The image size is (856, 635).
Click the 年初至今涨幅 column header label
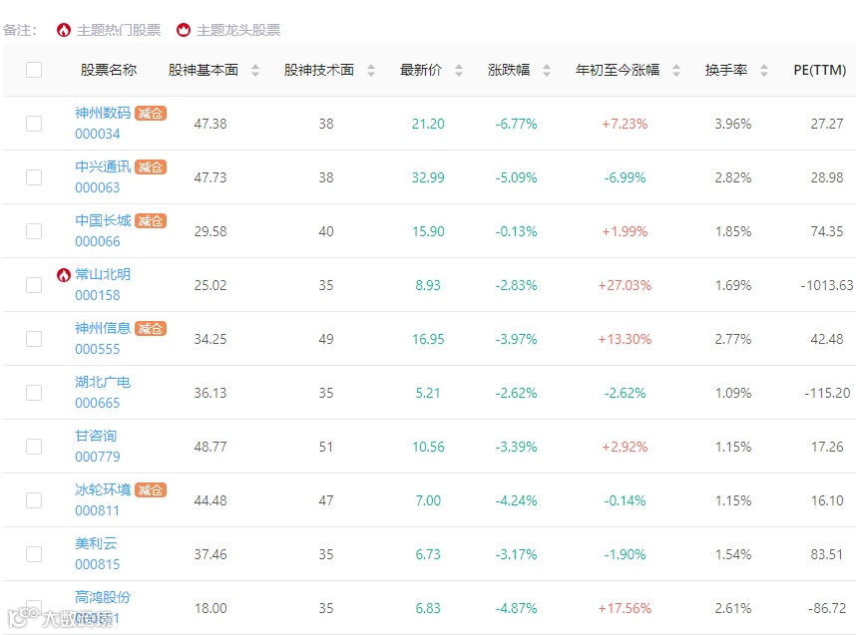point(618,70)
